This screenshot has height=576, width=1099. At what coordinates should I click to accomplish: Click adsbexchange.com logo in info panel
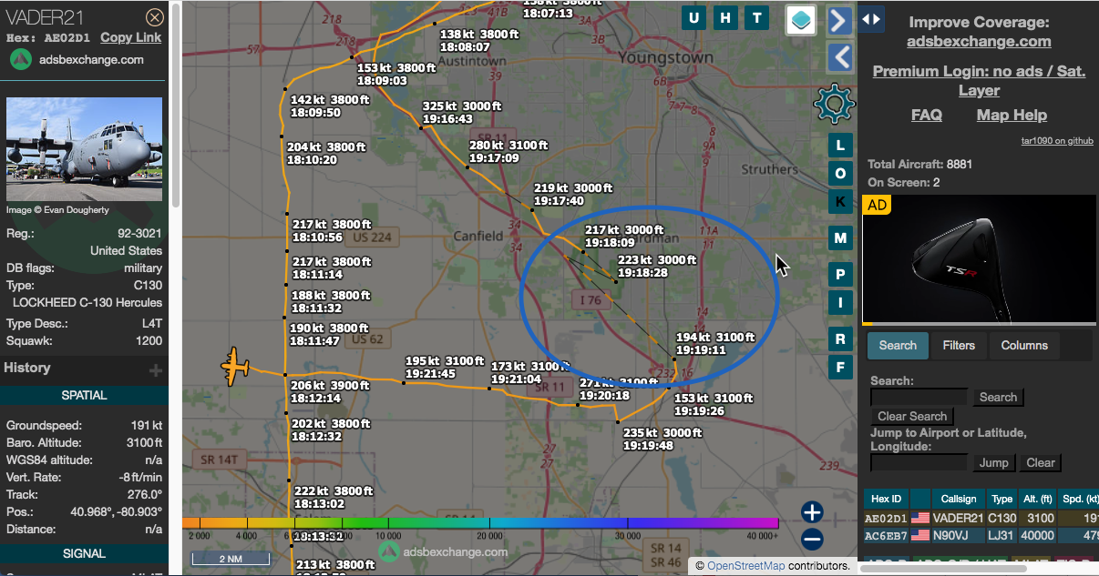pyautogui.click(x=77, y=59)
